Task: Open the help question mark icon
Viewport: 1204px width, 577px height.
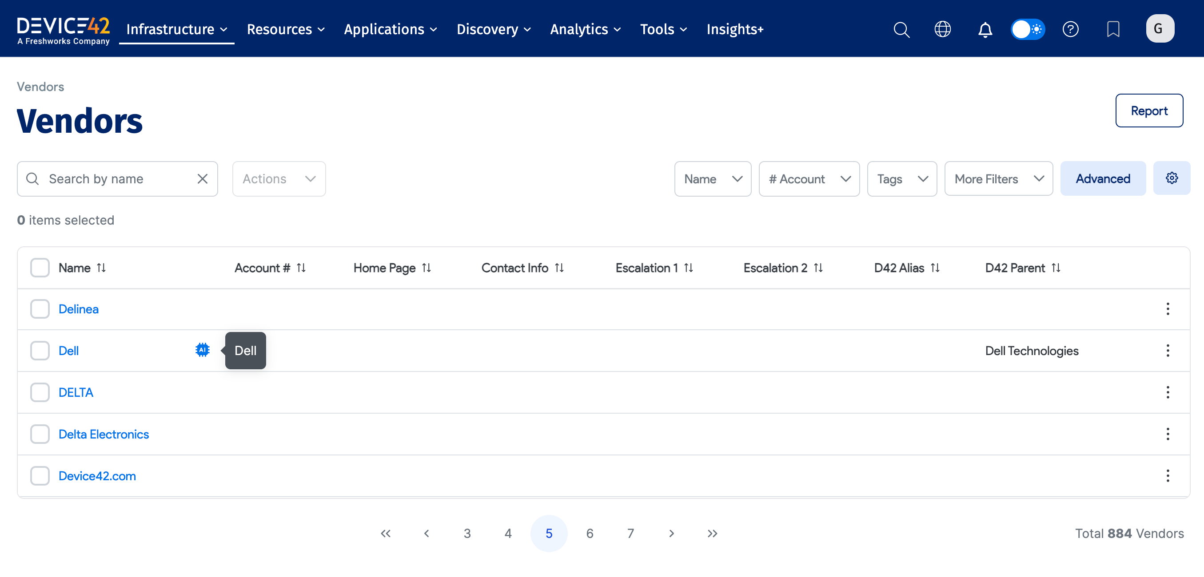Action: tap(1071, 29)
